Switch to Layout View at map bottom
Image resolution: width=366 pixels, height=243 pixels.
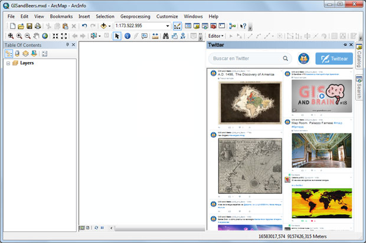click(x=88, y=228)
